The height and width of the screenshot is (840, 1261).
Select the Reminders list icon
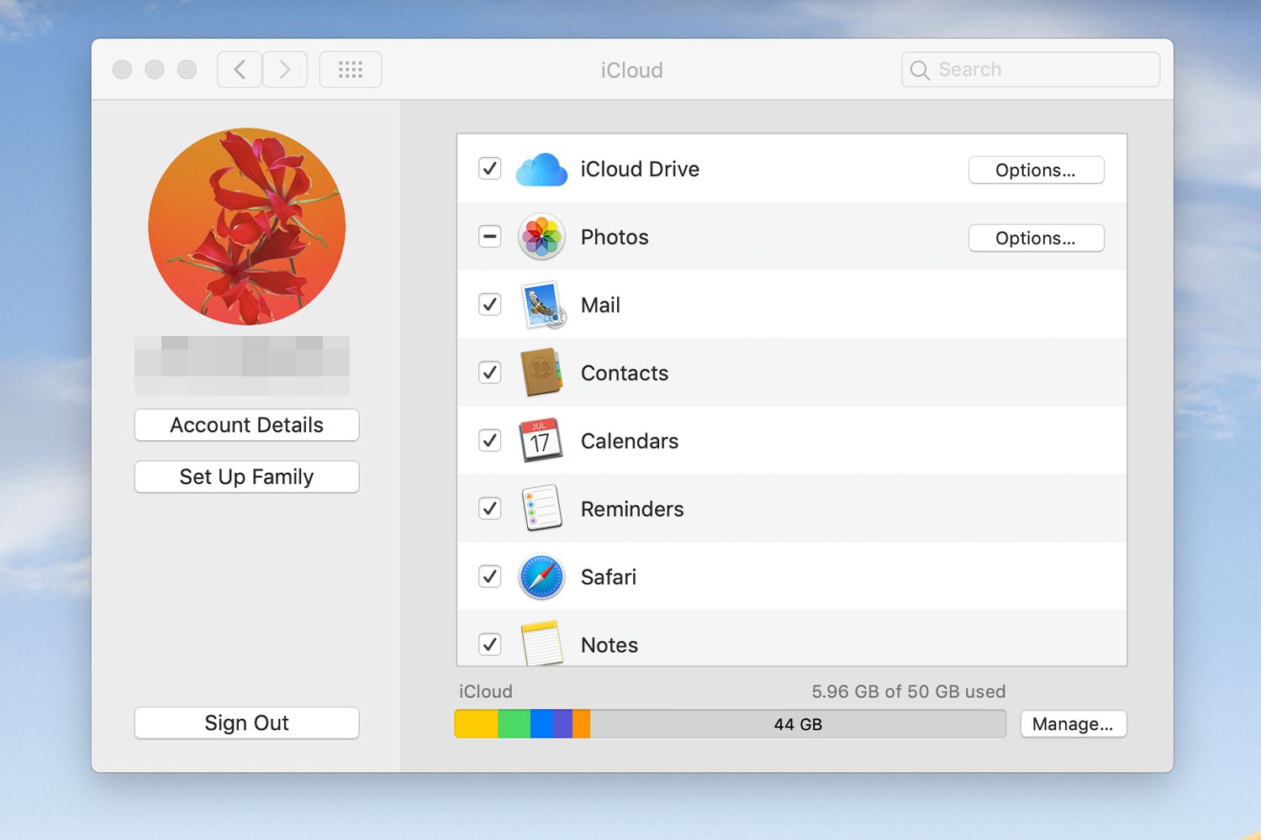click(x=541, y=508)
